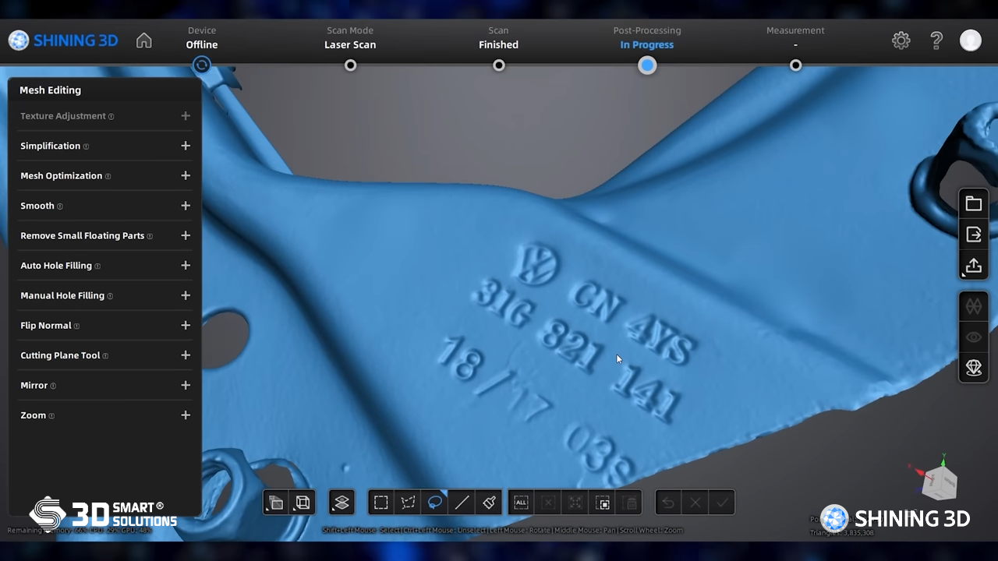Switch to the Scan Mode step
998x561 pixels.
pyautogui.click(x=350, y=65)
